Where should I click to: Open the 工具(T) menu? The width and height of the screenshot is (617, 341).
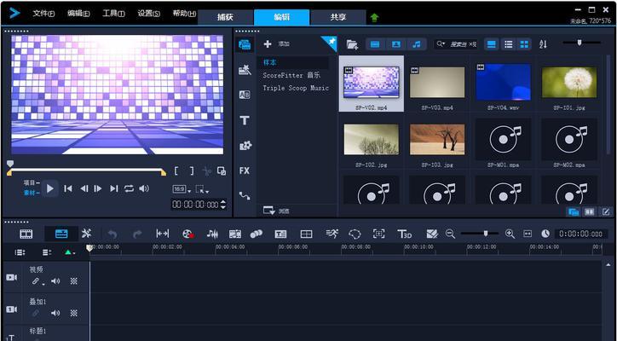click(113, 14)
